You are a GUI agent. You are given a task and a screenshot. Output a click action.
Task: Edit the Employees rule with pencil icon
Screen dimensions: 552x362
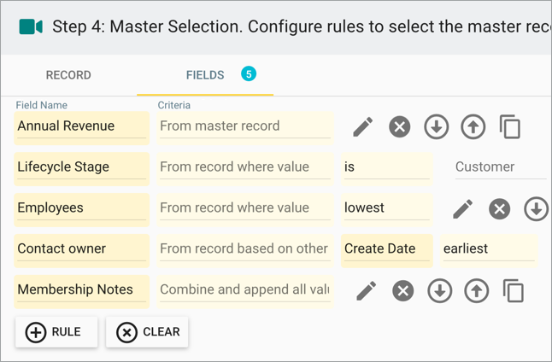462,209
